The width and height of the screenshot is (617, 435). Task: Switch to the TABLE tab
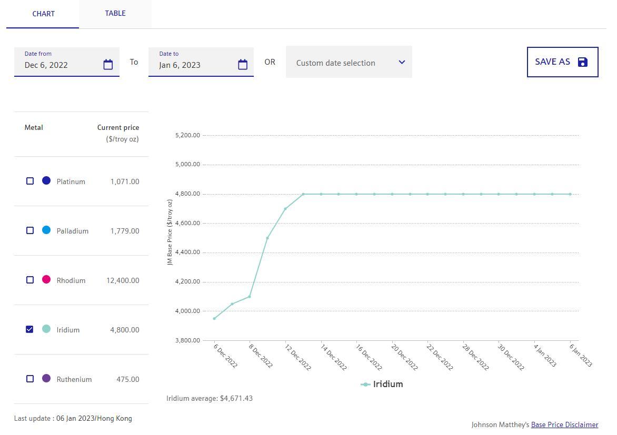(115, 14)
